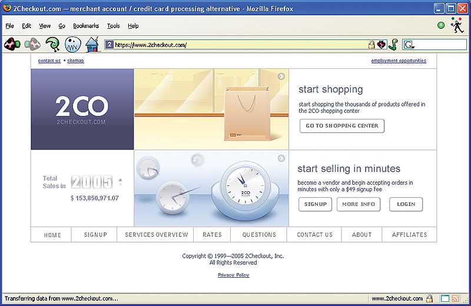Screen dimensions: 471x306
Task: Click the blue window icon in status bar
Action: [445, 298]
